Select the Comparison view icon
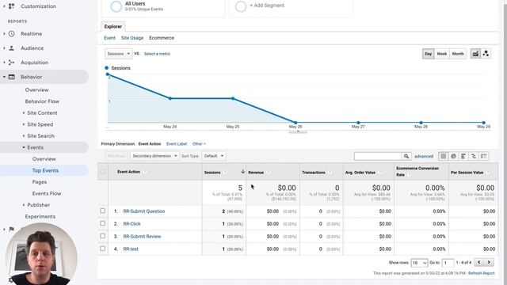Viewport: 507px width, 285px height. click(474, 157)
